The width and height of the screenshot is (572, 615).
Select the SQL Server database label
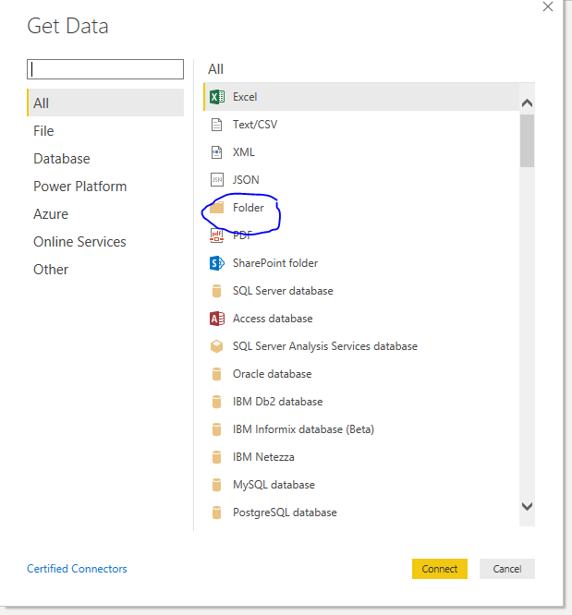coord(283,291)
